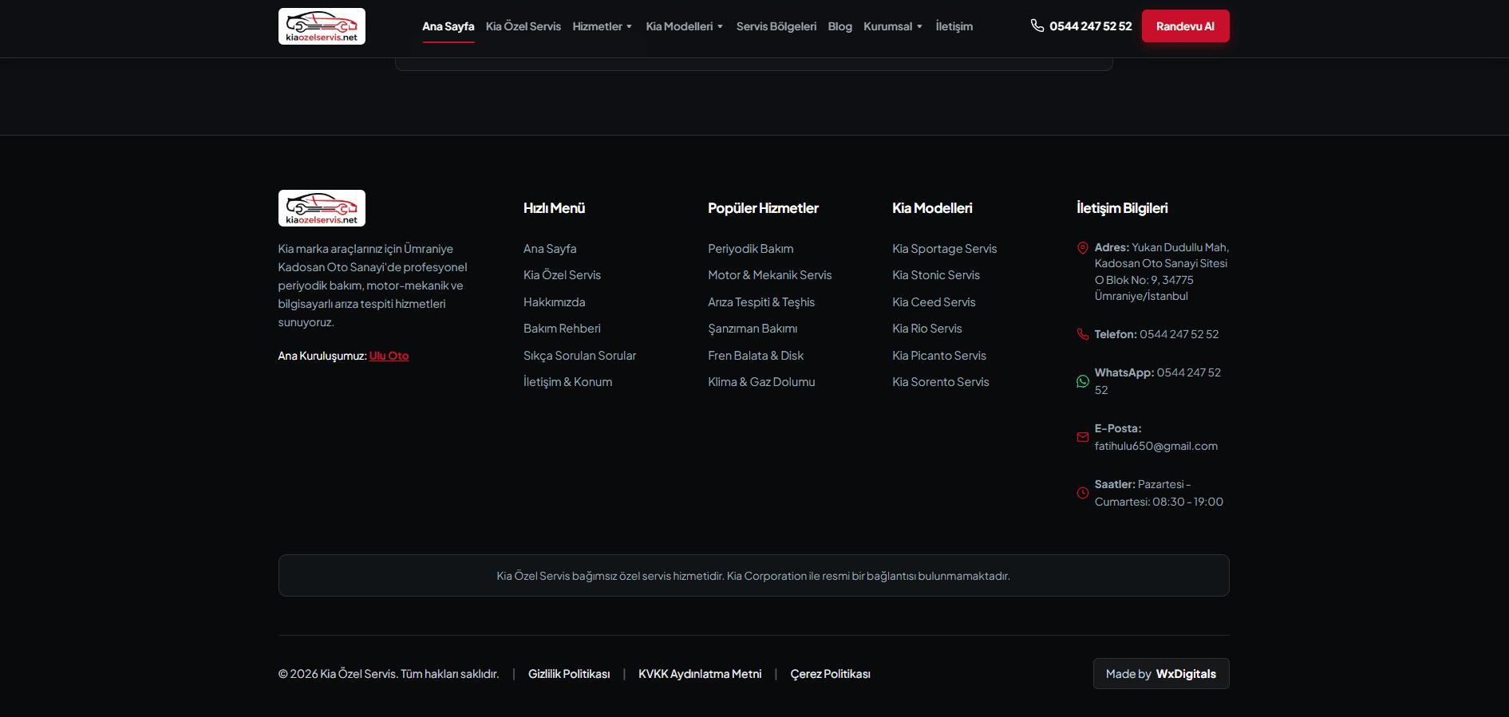Click the footer kiaozelservis.net logo
Image resolution: width=1509 pixels, height=717 pixels.
(322, 208)
